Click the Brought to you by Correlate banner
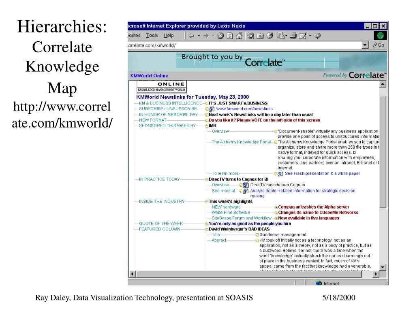Viewport: 415px width, 311px height. (257, 60)
